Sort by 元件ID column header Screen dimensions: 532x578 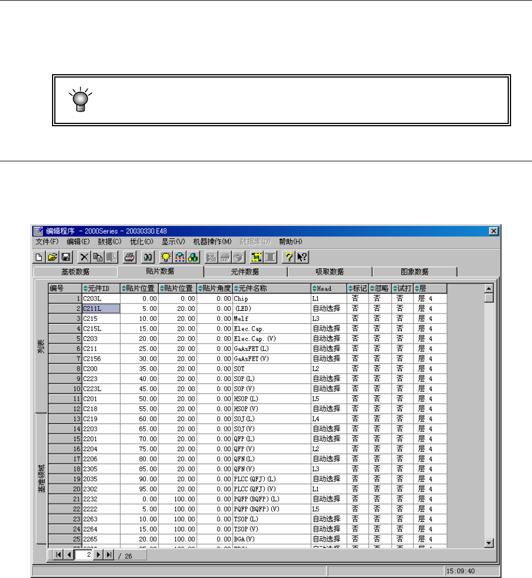(x=101, y=288)
